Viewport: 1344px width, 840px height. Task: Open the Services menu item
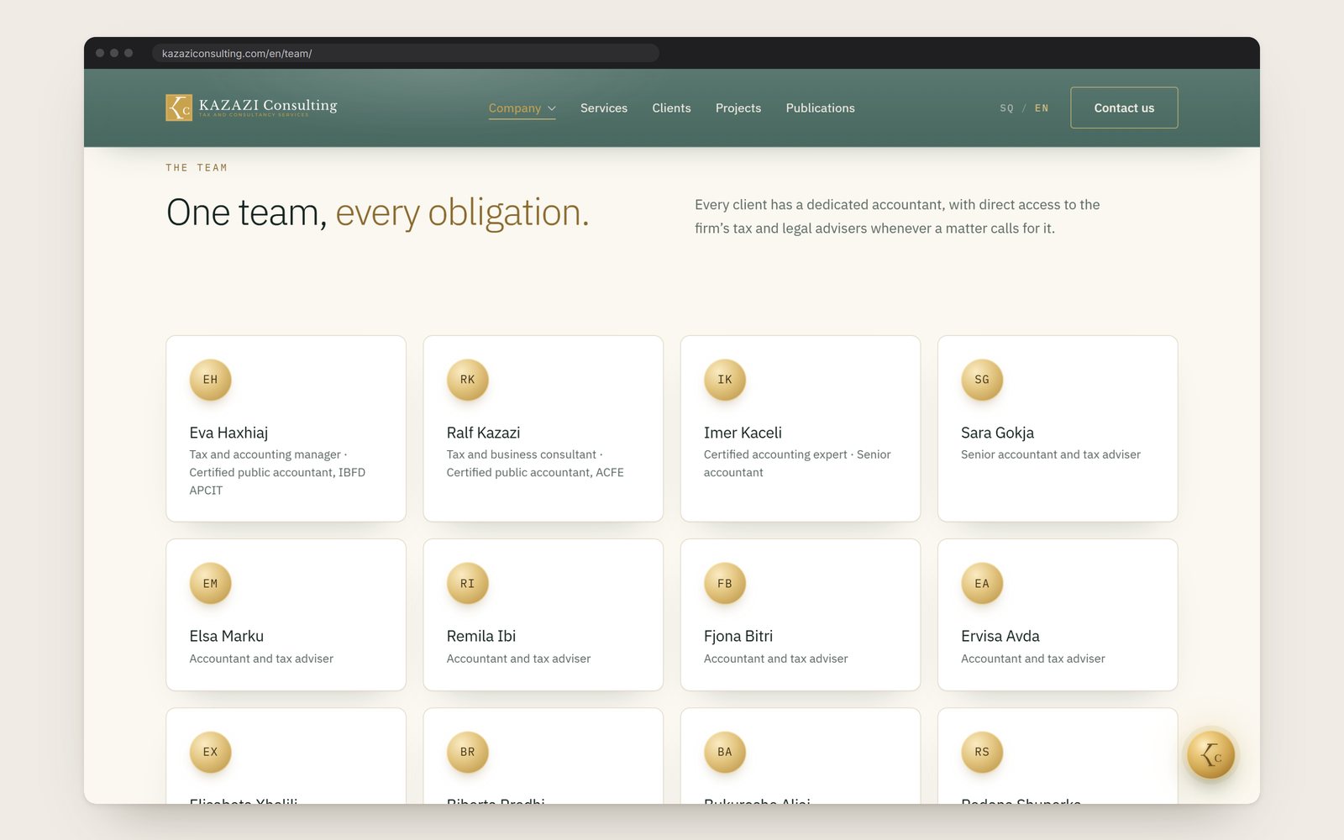pos(604,108)
